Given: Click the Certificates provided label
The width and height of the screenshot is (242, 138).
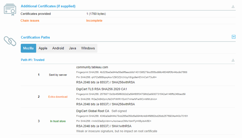Looking at the screenshot, I should (36, 14).
